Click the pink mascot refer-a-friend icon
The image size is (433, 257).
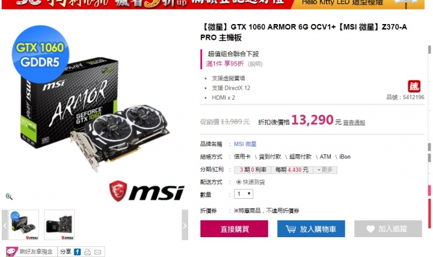[11, 252]
